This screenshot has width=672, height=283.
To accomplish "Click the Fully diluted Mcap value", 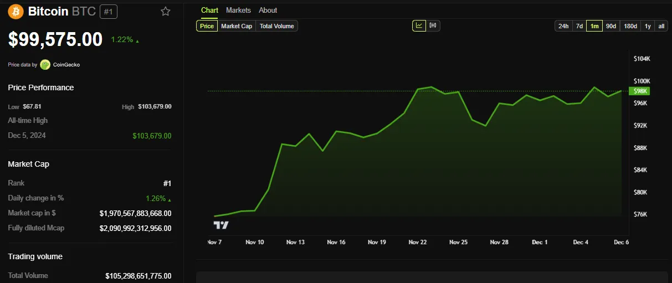I will pos(136,228).
